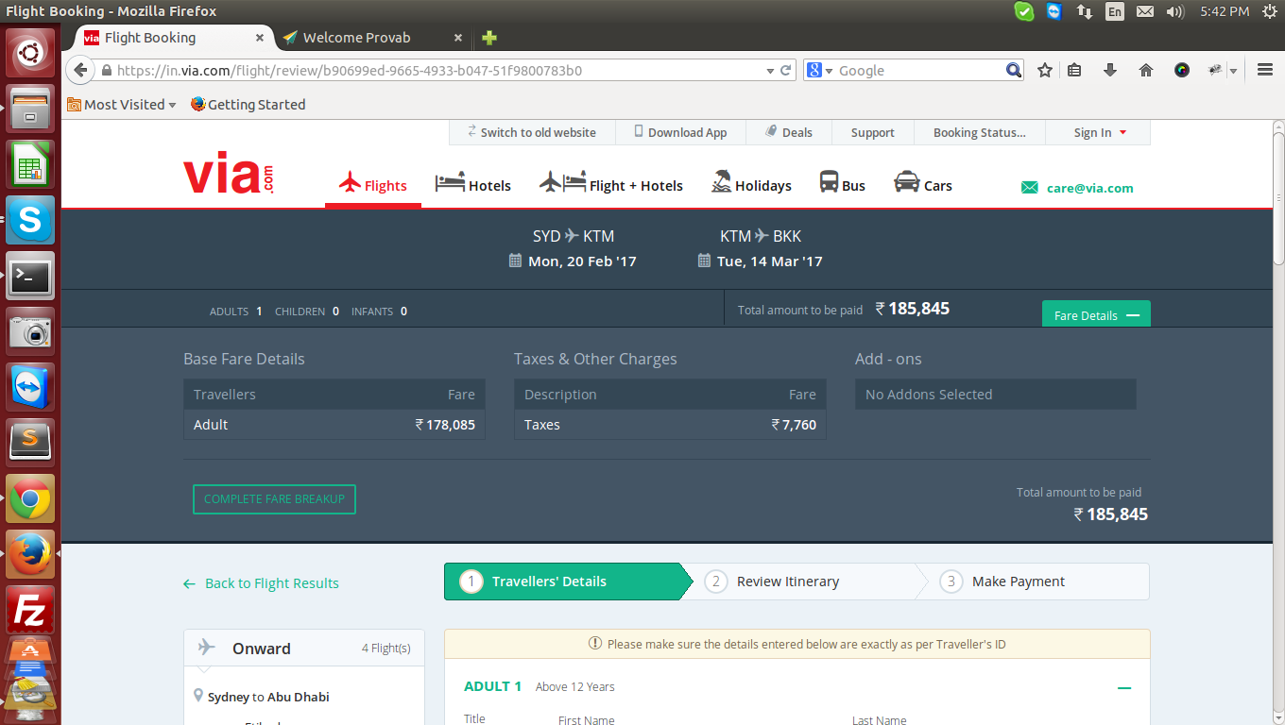This screenshot has width=1285, height=725.
Task: Open the Hotels section
Action: coord(472,184)
